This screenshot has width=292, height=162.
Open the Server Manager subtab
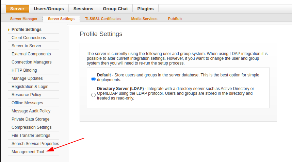point(24,19)
